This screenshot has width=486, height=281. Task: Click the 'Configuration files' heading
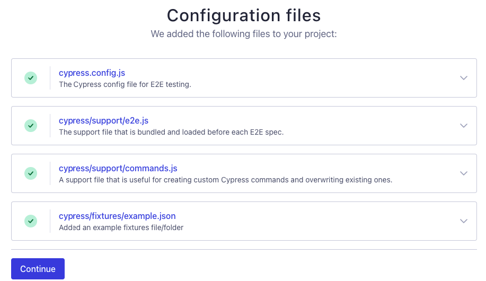(x=244, y=15)
